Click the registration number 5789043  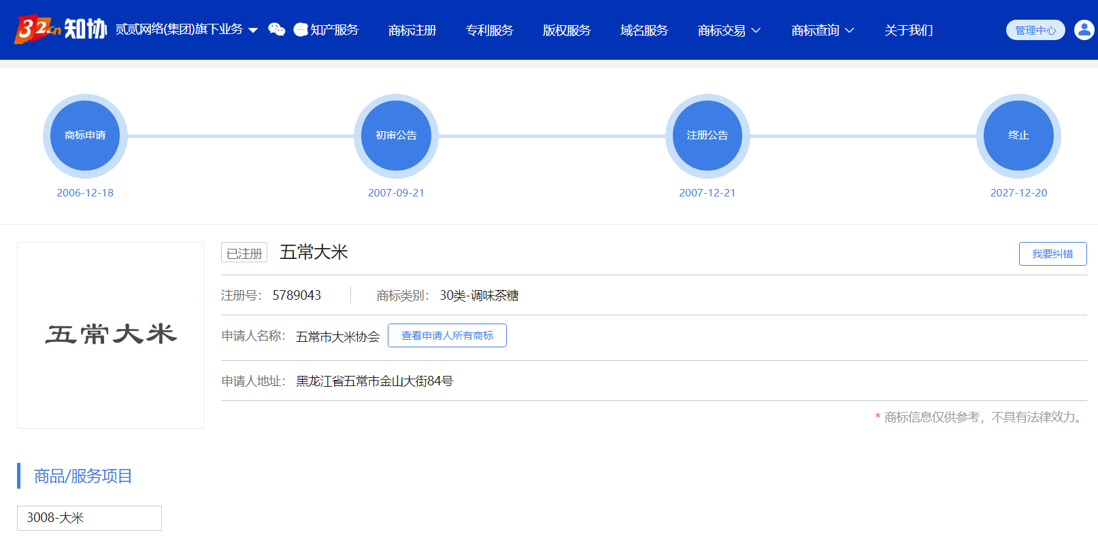(297, 295)
